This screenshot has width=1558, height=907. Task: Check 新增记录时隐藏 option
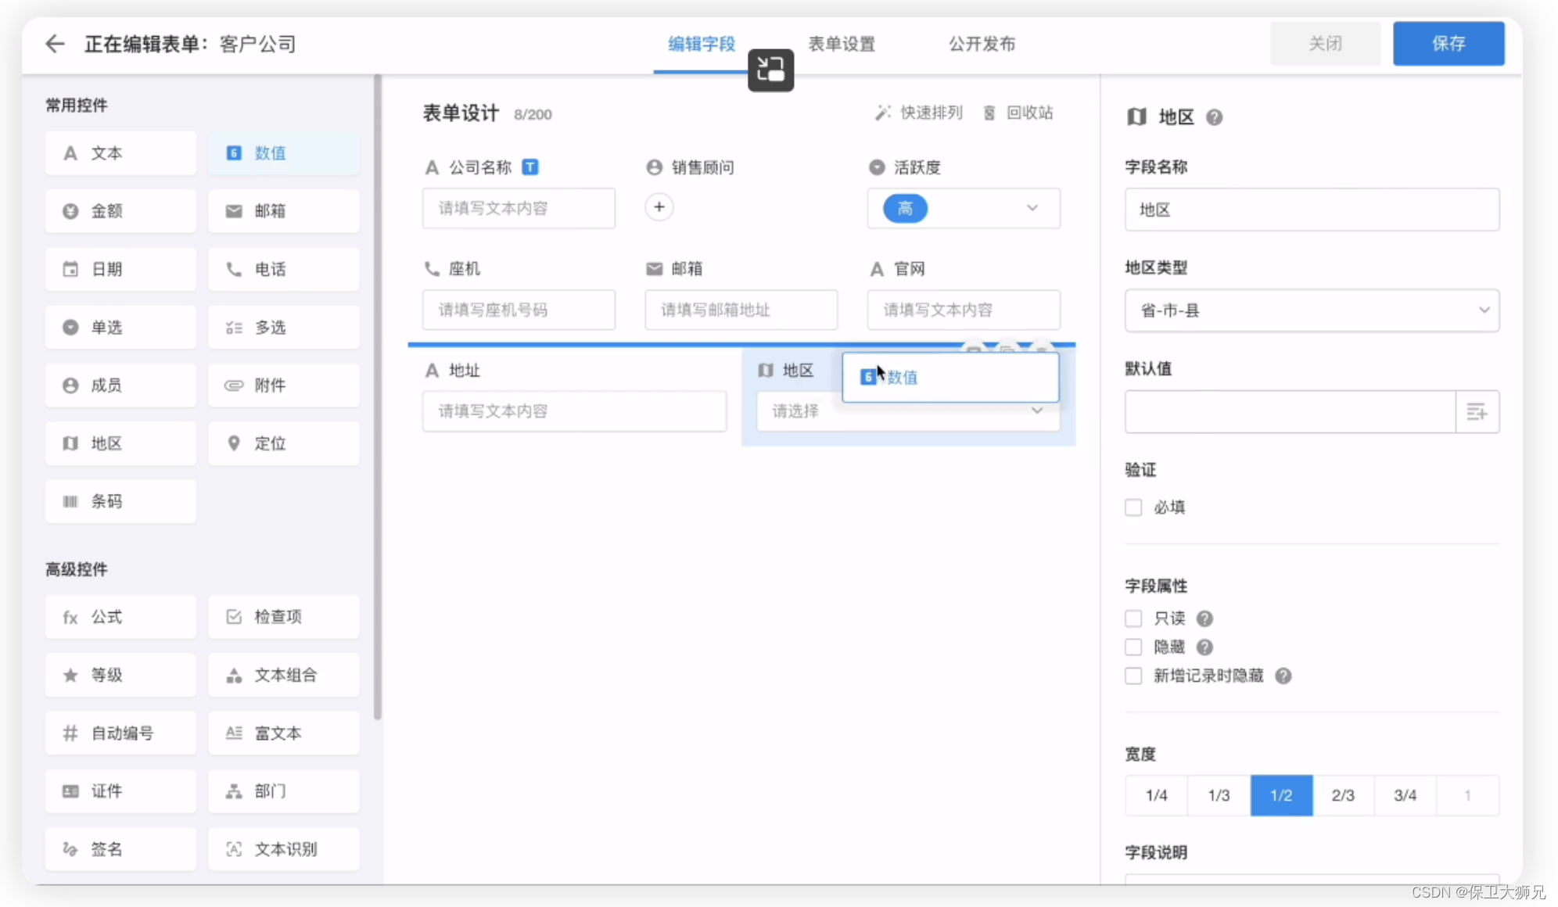click(1133, 676)
